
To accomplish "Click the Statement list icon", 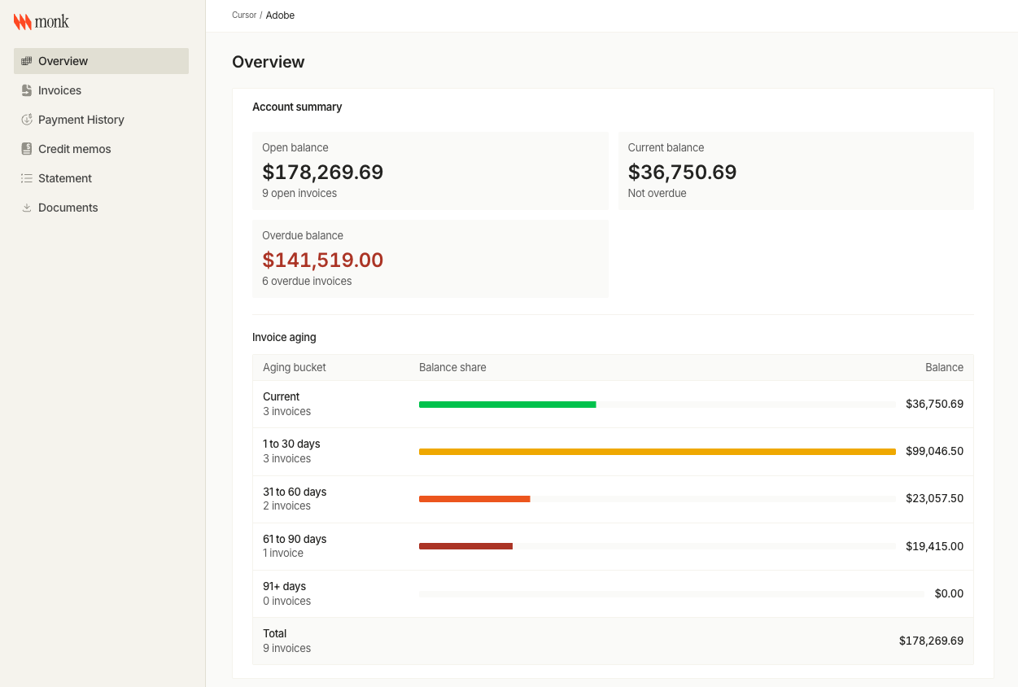I will tap(27, 178).
